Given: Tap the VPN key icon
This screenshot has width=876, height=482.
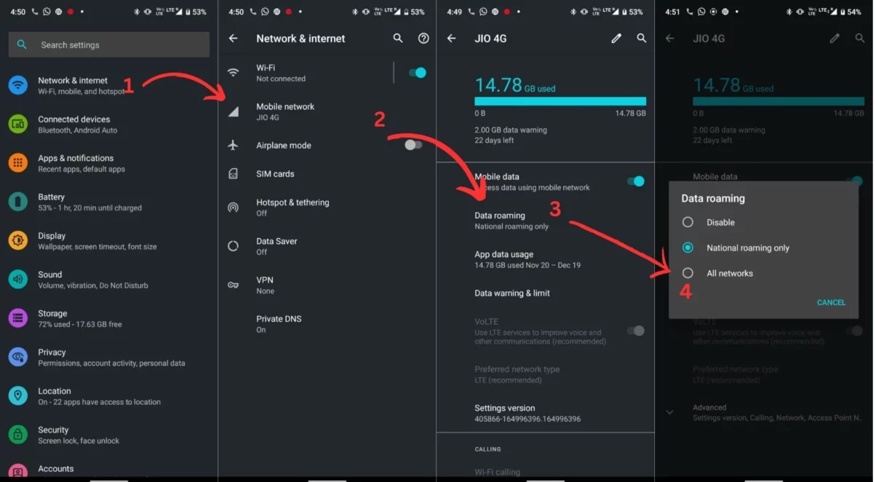Looking at the screenshot, I should [x=234, y=285].
